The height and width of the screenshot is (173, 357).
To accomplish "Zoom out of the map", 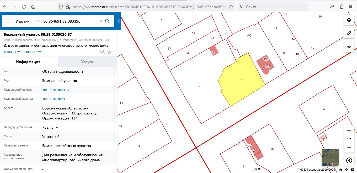I will [349, 147].
